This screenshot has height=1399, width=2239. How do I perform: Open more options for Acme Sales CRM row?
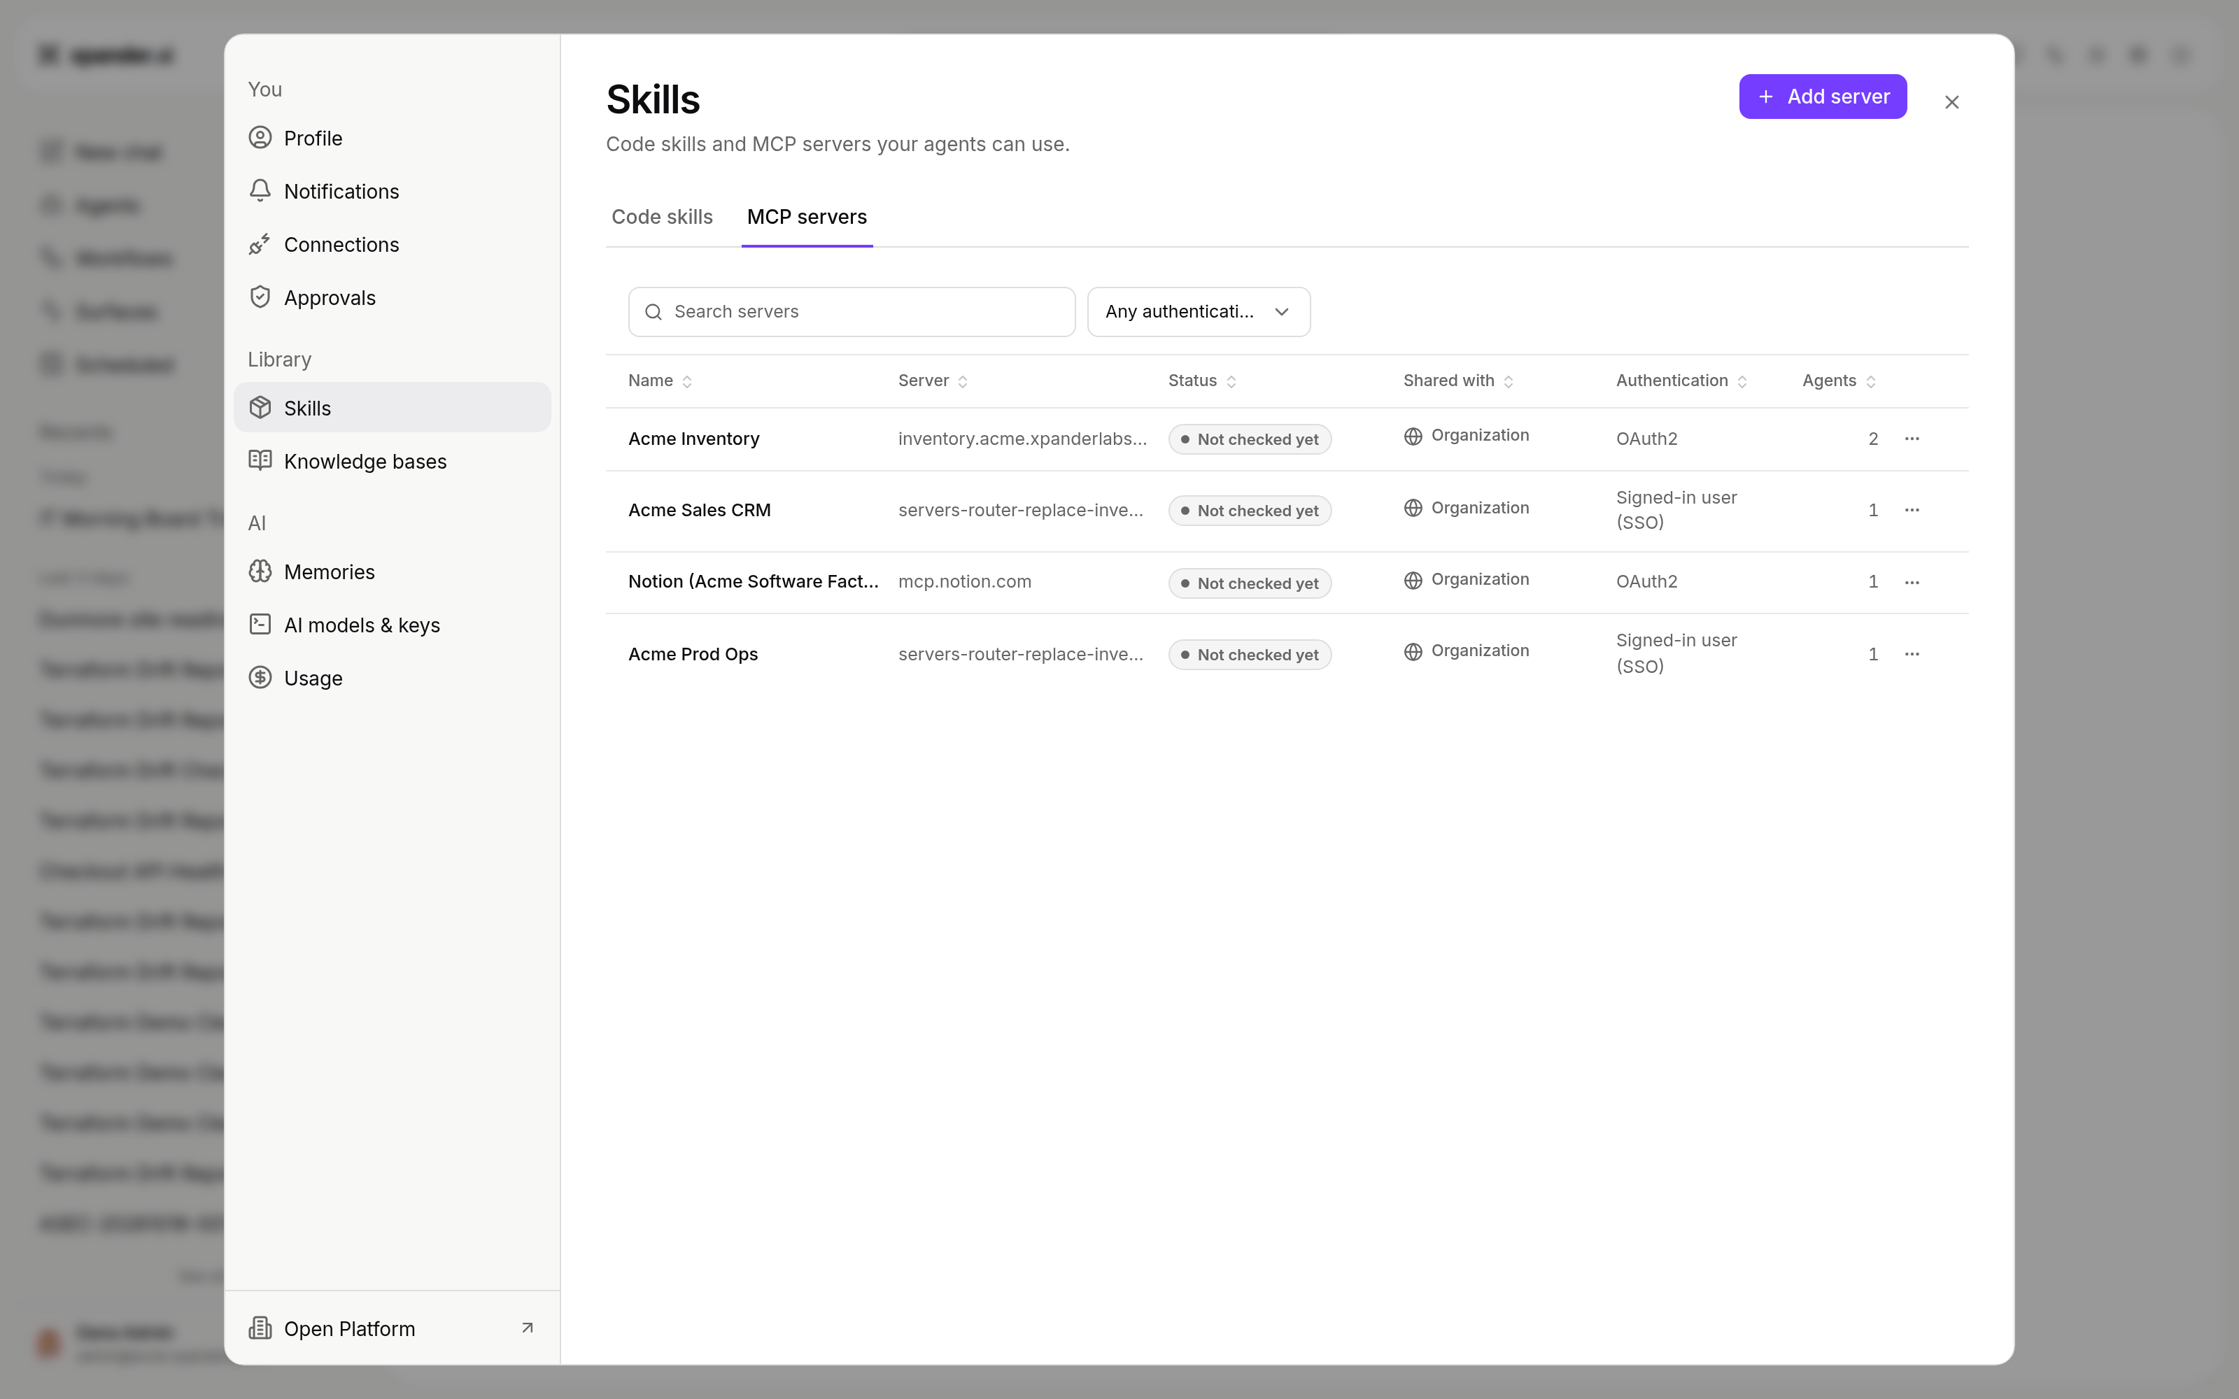(1912, 510)
